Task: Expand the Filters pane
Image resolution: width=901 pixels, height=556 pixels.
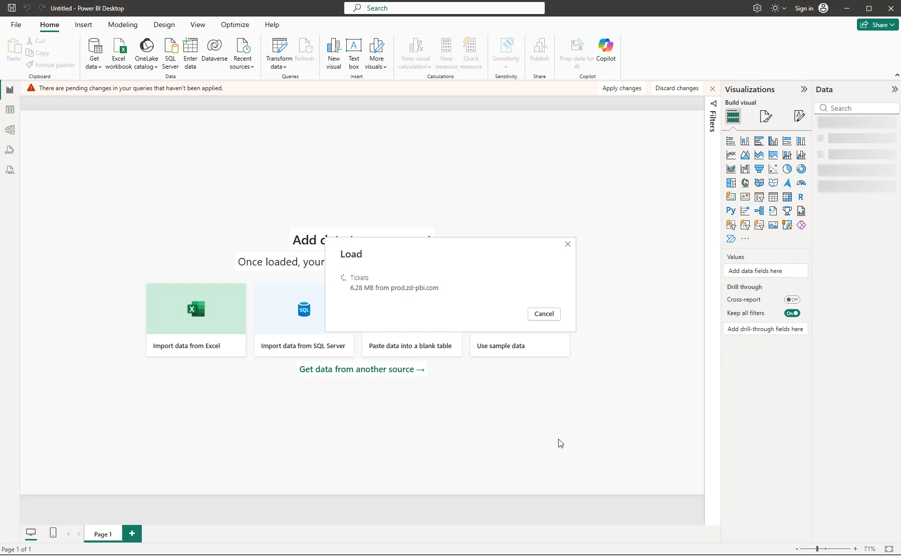Action: click(x=713, y=104)
